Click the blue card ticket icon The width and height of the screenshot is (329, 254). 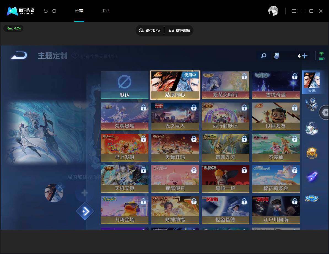click(277, 56)
